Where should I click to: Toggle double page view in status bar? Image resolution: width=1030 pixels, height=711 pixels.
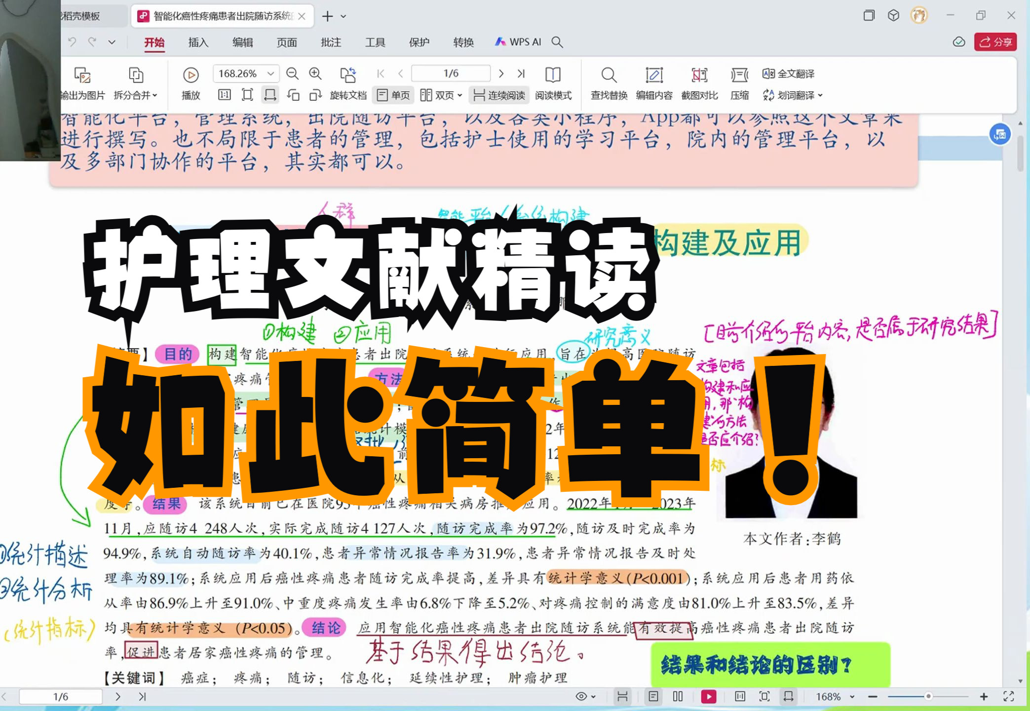[x=678, y=697]
